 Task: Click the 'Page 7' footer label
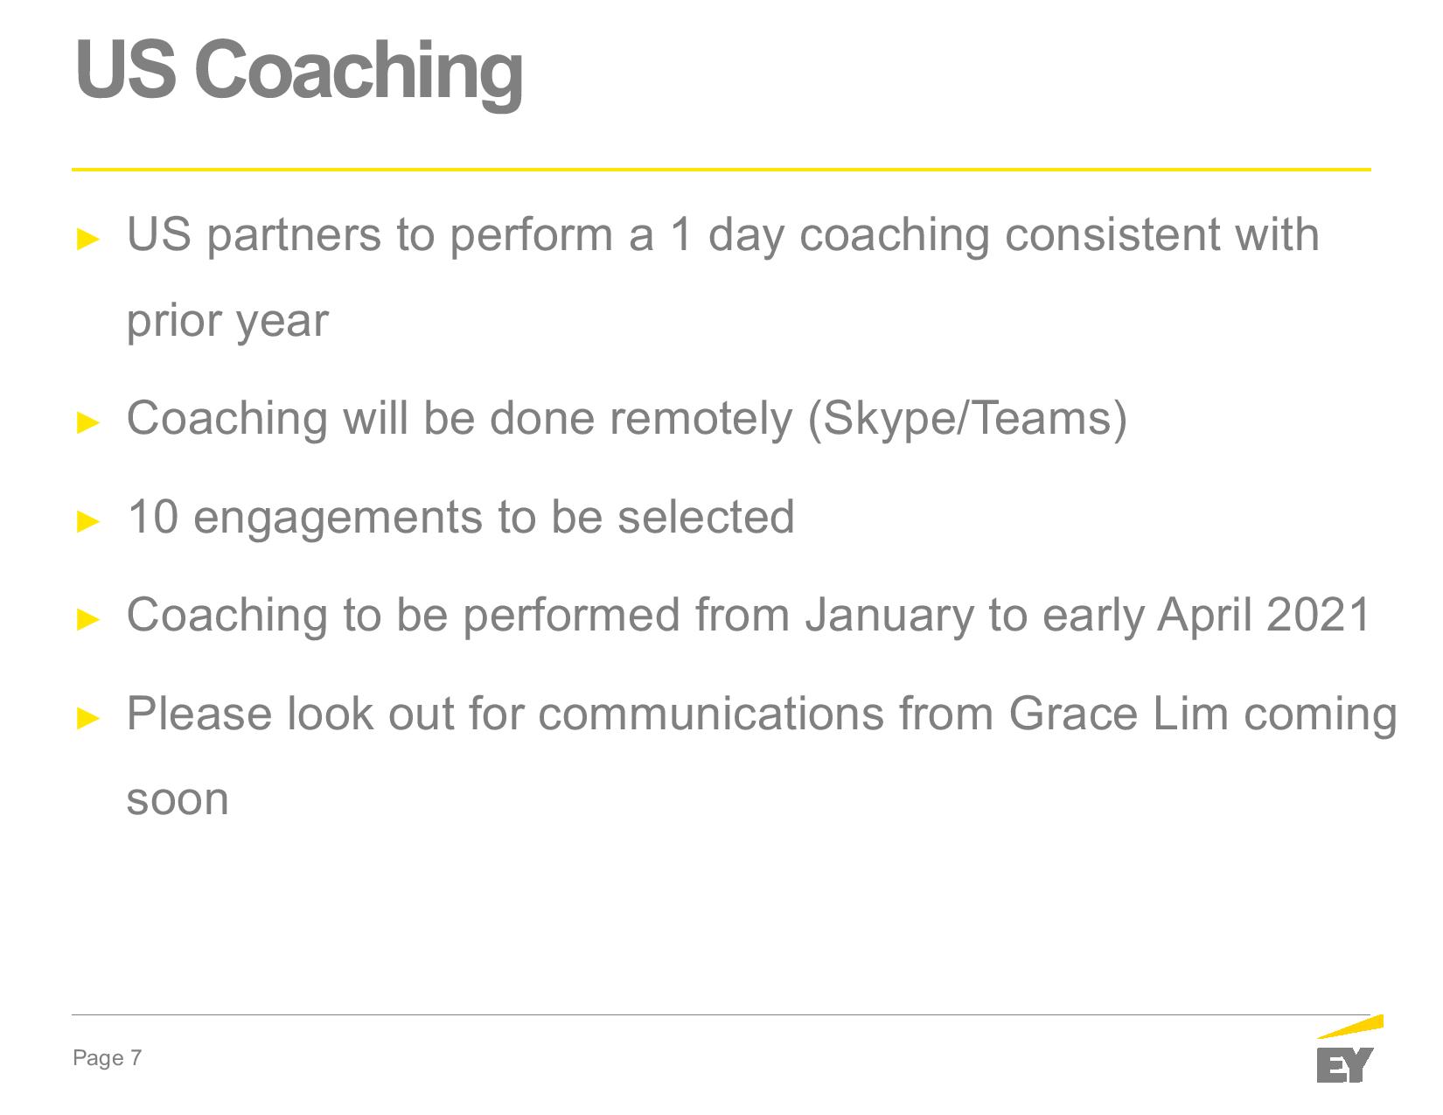107,1058
